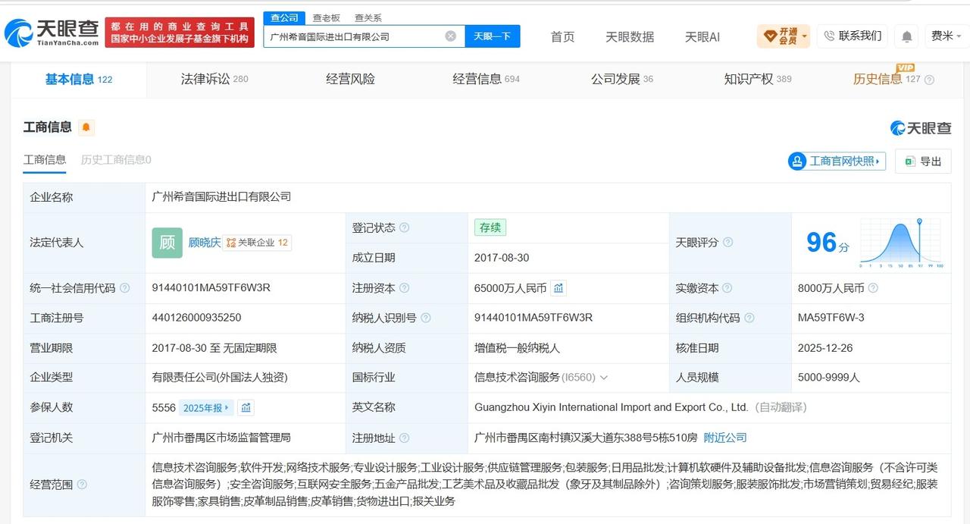Screen dimensions: 970x524
Task: Click the help icon next to 登记状态
Action: 404,227
